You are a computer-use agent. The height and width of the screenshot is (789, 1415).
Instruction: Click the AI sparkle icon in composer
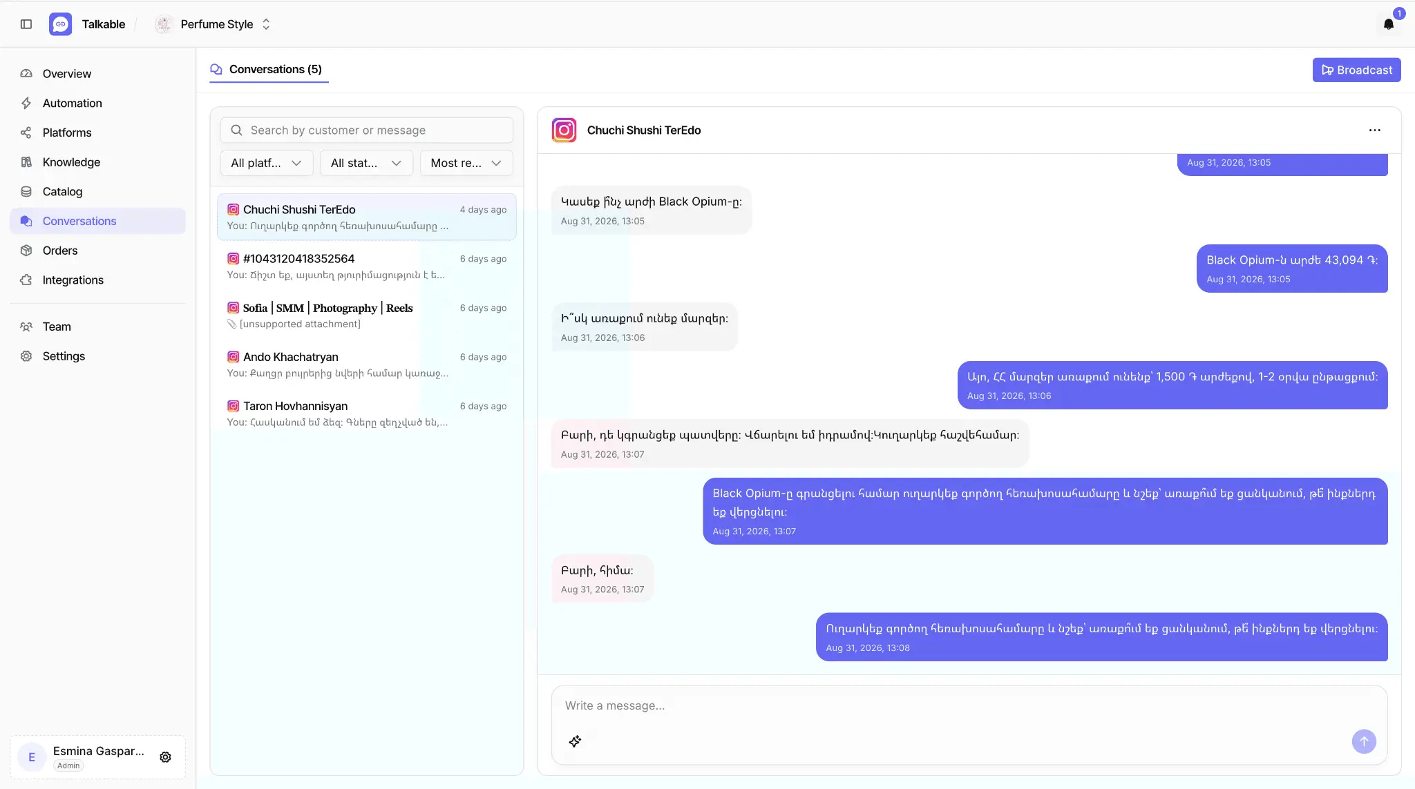coord(575,741)
